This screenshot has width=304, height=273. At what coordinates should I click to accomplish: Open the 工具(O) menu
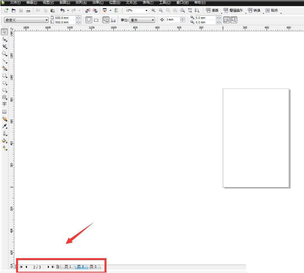(165, 2)
